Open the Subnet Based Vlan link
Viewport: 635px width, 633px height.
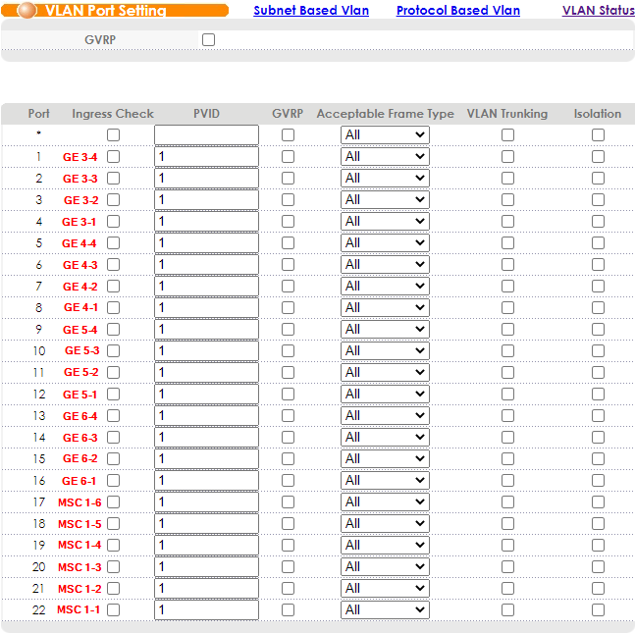311,11
